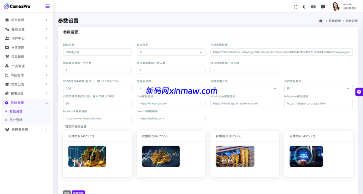Click the telegram客服链接 input field
This screenshot has height=194, width=363.
[x=318, y=103]
